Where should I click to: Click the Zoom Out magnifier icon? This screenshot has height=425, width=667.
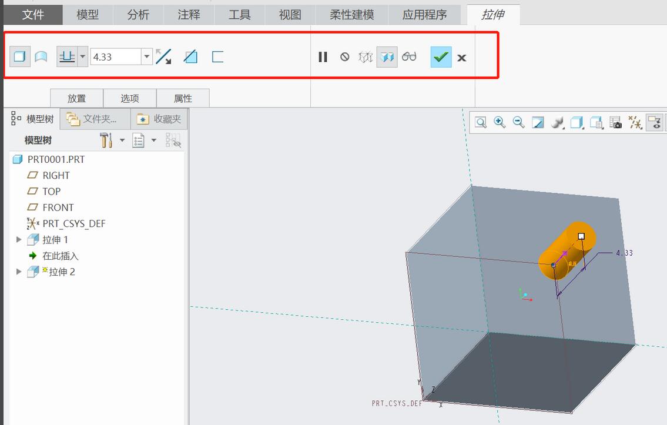(x=518, y=122)
